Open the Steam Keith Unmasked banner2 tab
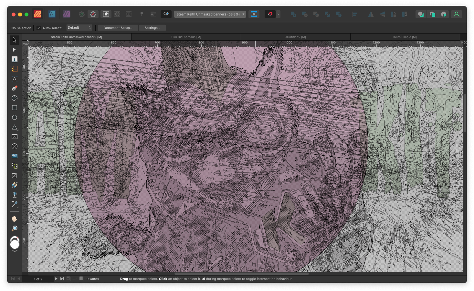474x291 pixels. 77,37
